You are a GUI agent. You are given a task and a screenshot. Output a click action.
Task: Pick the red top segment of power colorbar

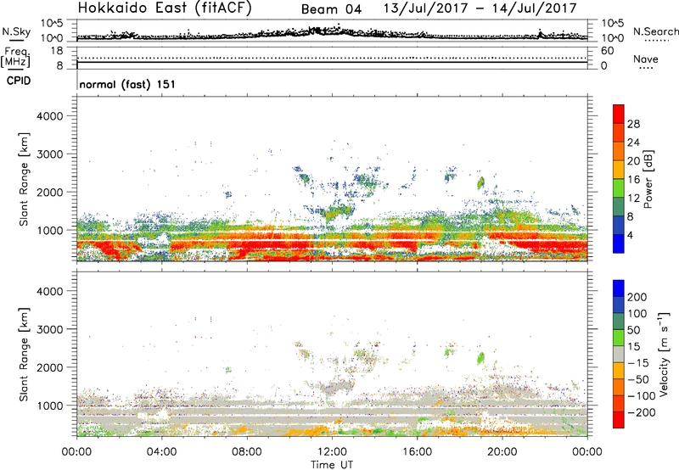click(619, 115)
